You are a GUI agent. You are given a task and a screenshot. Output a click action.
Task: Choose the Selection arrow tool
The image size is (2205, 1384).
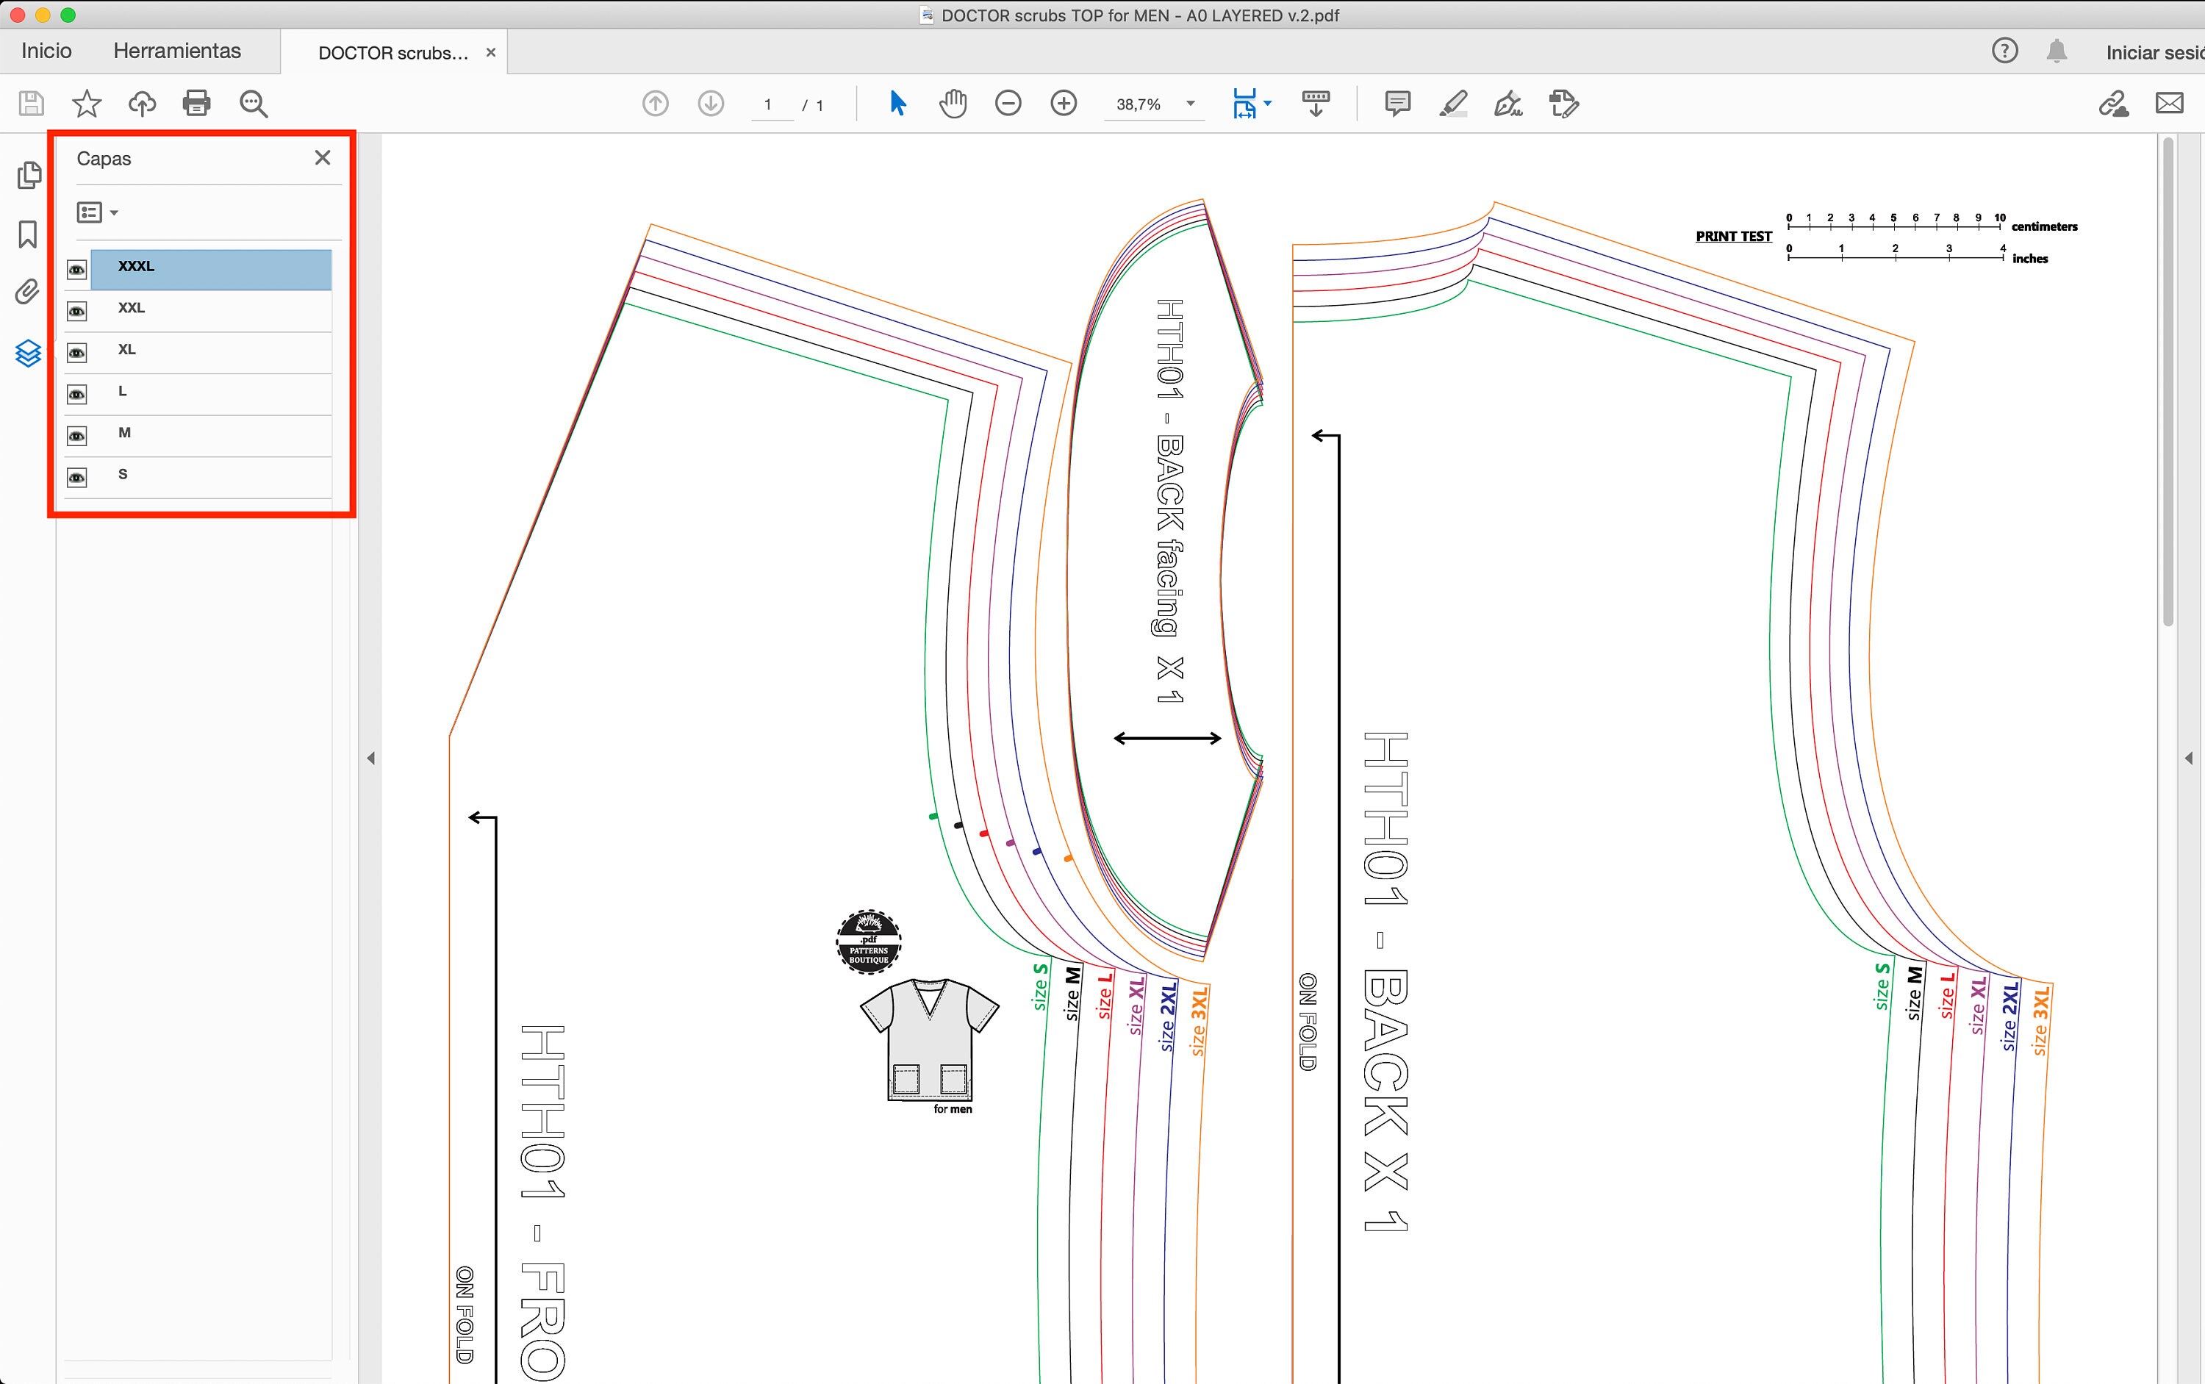click(898, 104)
